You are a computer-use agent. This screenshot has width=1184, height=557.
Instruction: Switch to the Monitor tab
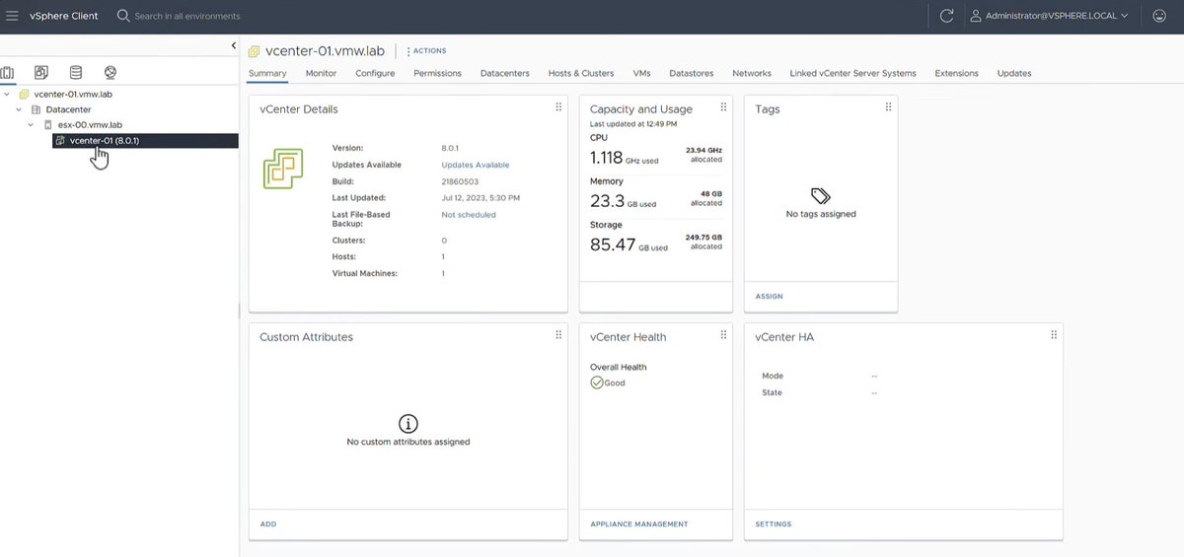[x=321, y=73]
